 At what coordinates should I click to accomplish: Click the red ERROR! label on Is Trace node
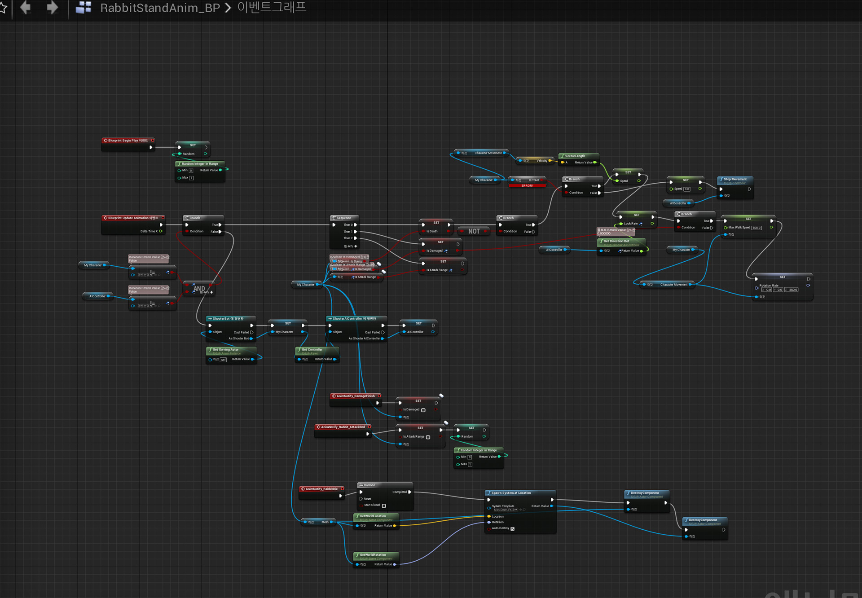527,185
